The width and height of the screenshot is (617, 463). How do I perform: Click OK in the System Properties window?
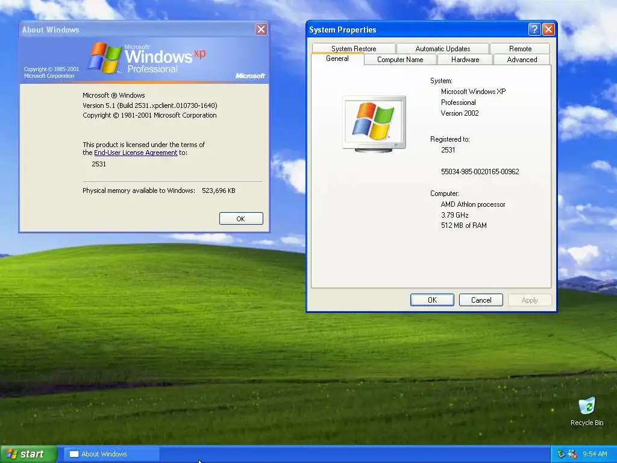click(432, 300)
